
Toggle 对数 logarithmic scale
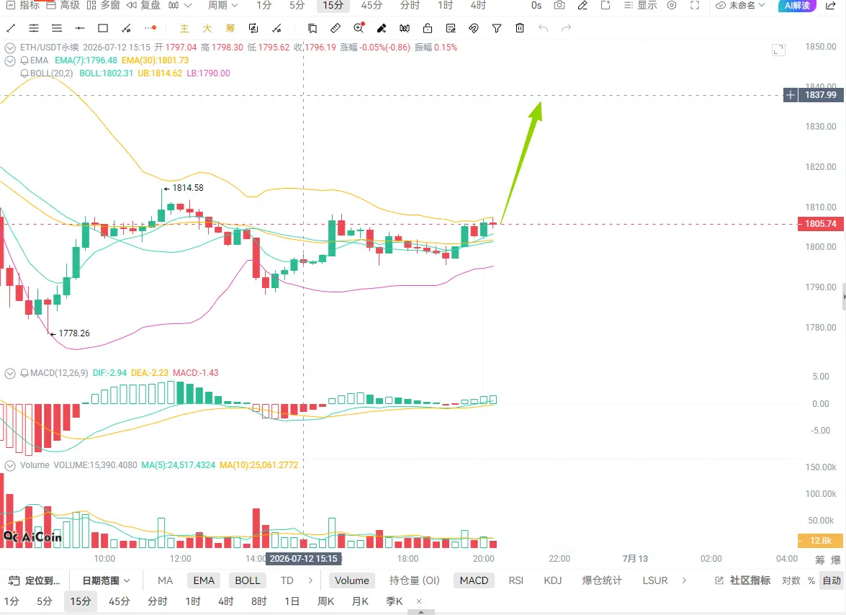(x=791, y=580)
